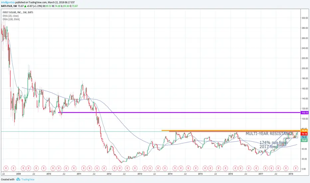Click the MULTI-YEAR RESISTANCE annotation

coord(269,134)
